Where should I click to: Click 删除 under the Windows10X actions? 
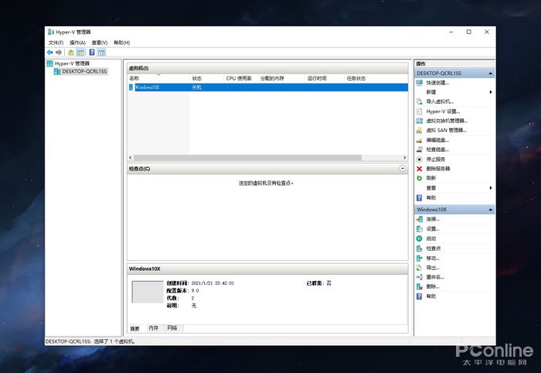(433, 286)
